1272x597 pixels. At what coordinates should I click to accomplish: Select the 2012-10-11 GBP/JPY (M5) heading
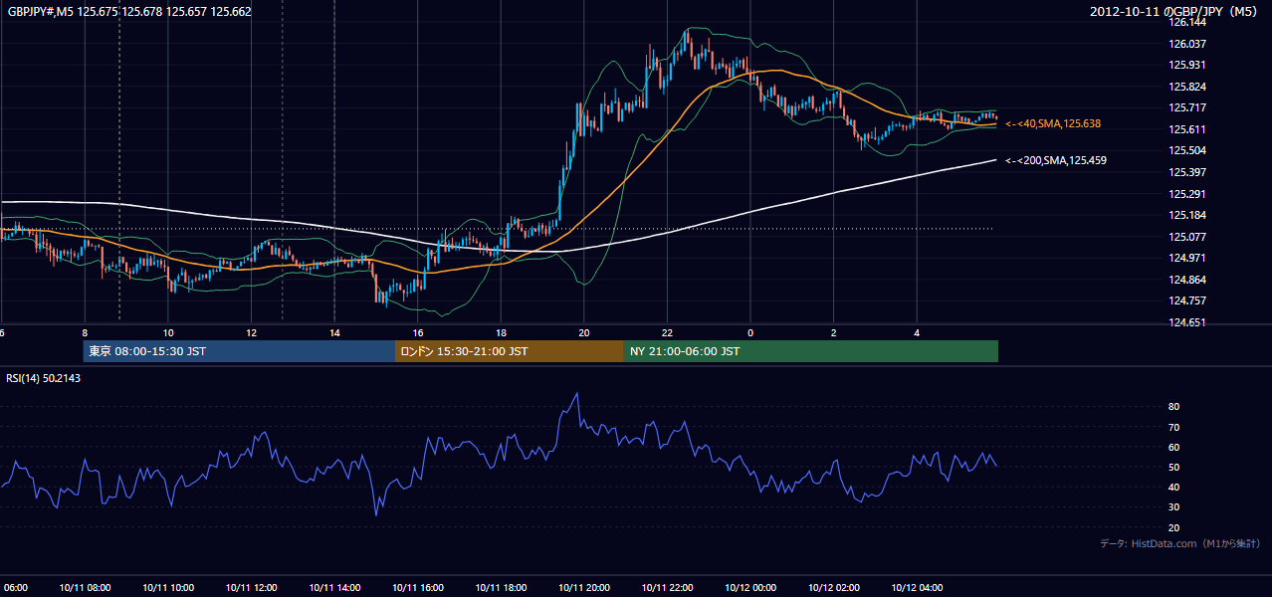pyautogui.click(x=1175, y=12)
